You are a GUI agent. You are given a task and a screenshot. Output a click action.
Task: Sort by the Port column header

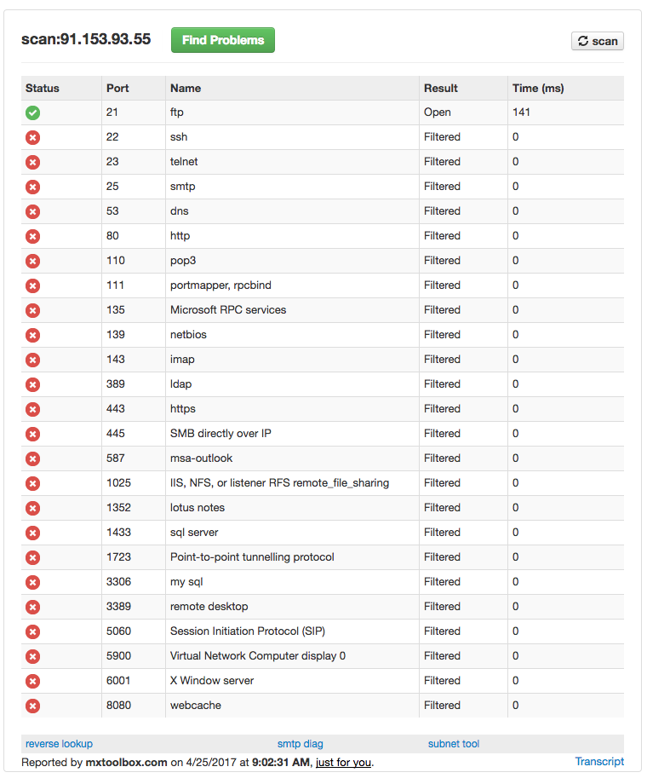click(117, 89)
